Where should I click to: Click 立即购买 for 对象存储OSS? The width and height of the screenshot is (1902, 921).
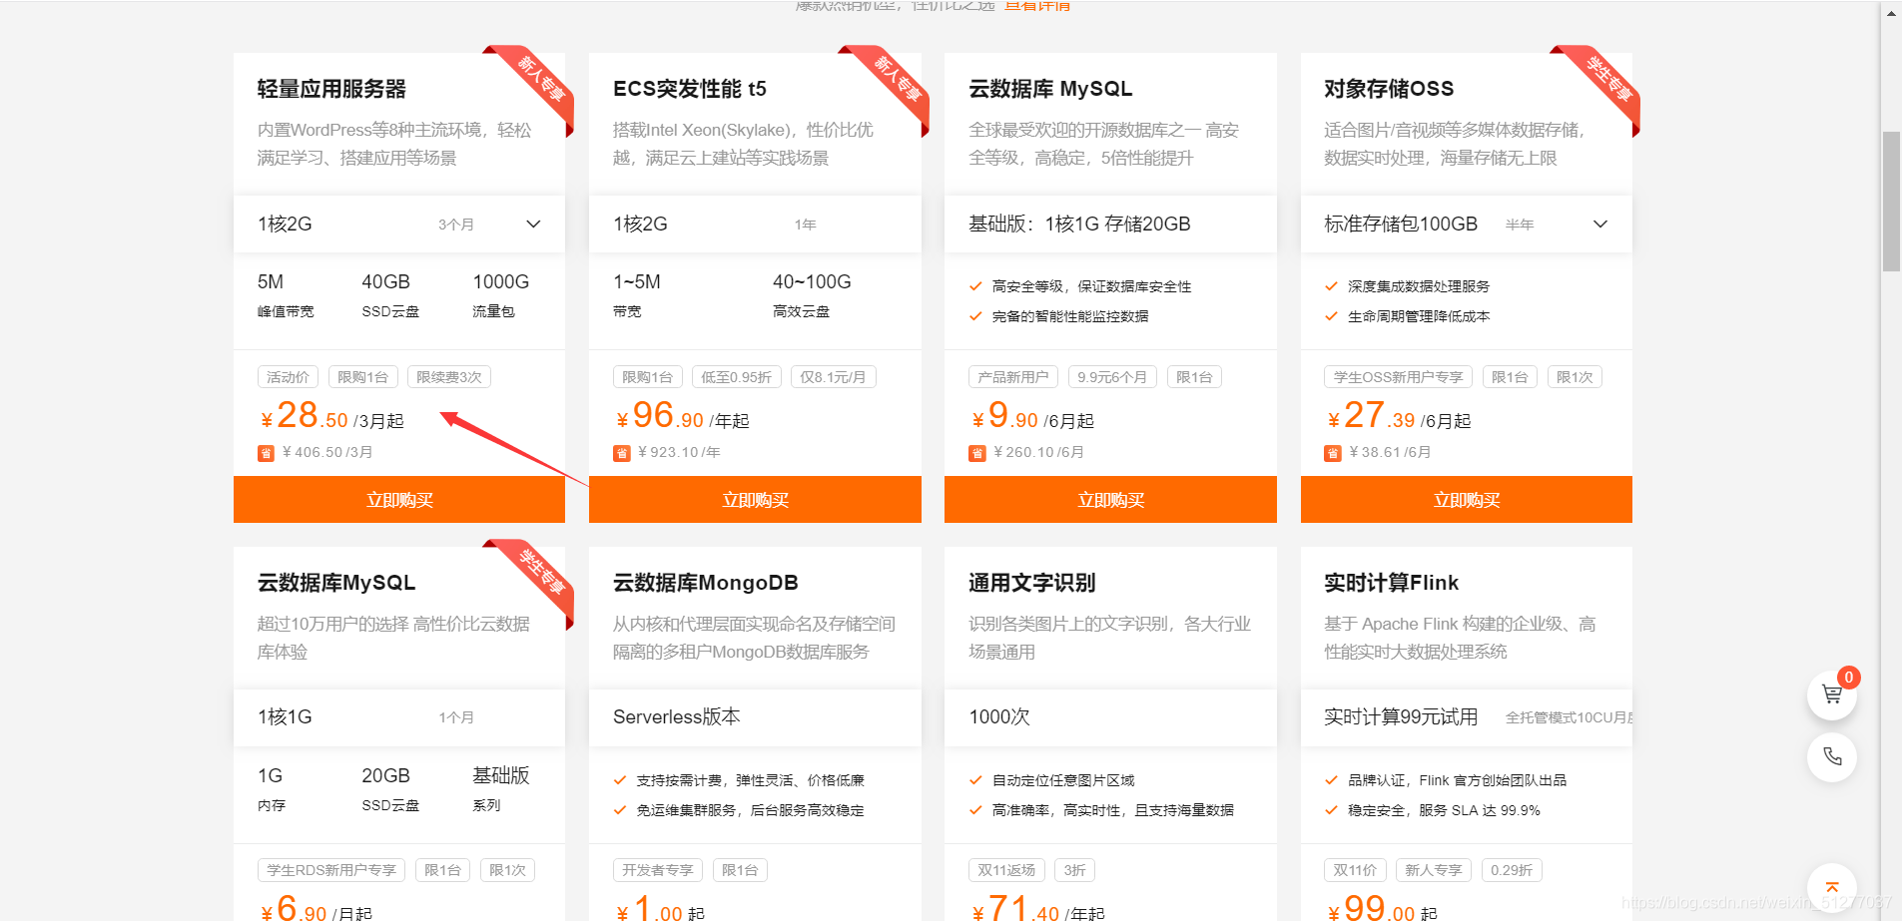click(x=1467, y=500)
